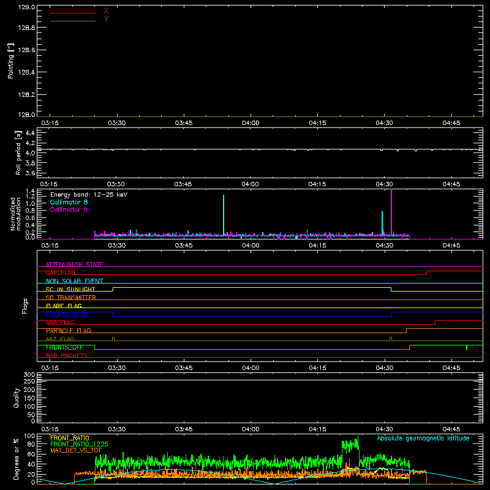Click the first olive A4Z_FLAG pulse
Image resolution: width=490 pixels, height=490 pixels.
click(113, 339)
